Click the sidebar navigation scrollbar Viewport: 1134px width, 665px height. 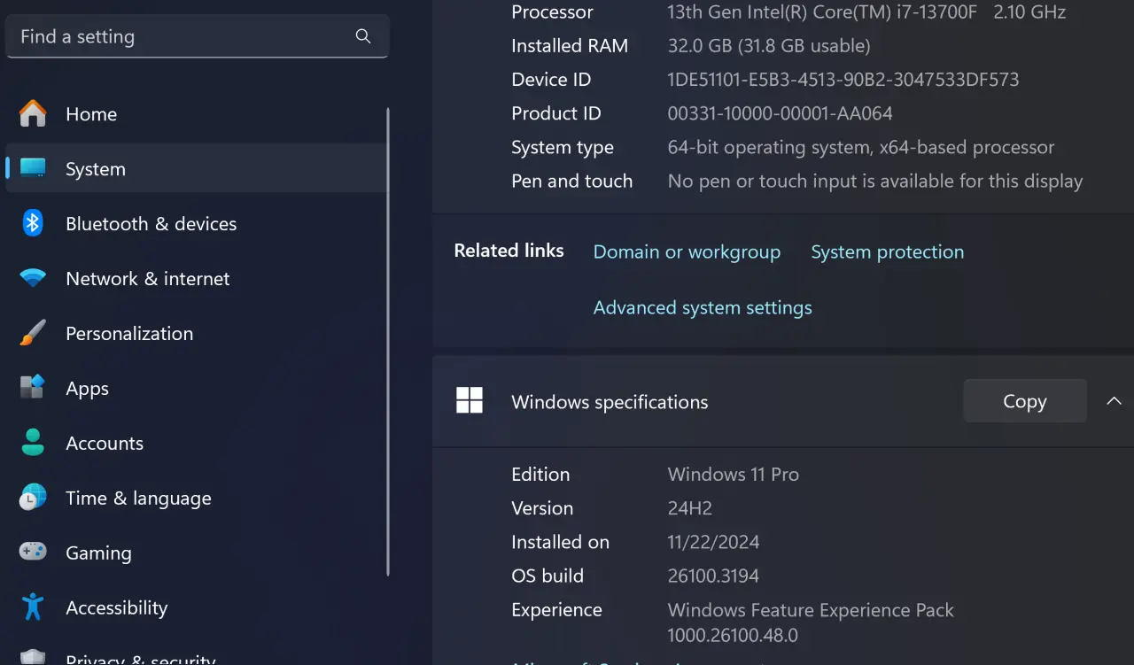tap(387, 343)
